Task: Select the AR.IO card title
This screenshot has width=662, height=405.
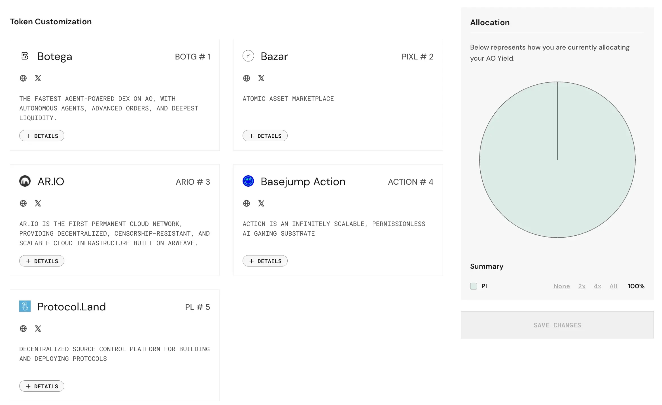Action: [51, 182]
